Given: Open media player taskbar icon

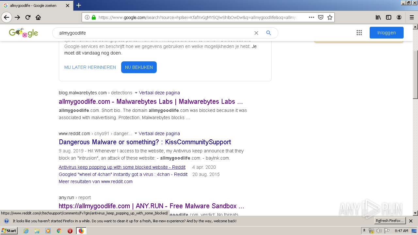Looking at the screenshot, I should click(x=48, y=231).
